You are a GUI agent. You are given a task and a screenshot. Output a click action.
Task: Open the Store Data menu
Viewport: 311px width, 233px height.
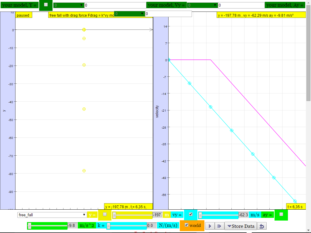click(x=241, y=226)
